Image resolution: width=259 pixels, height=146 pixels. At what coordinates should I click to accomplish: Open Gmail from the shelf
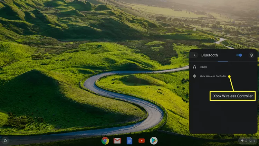click(117, 140)
